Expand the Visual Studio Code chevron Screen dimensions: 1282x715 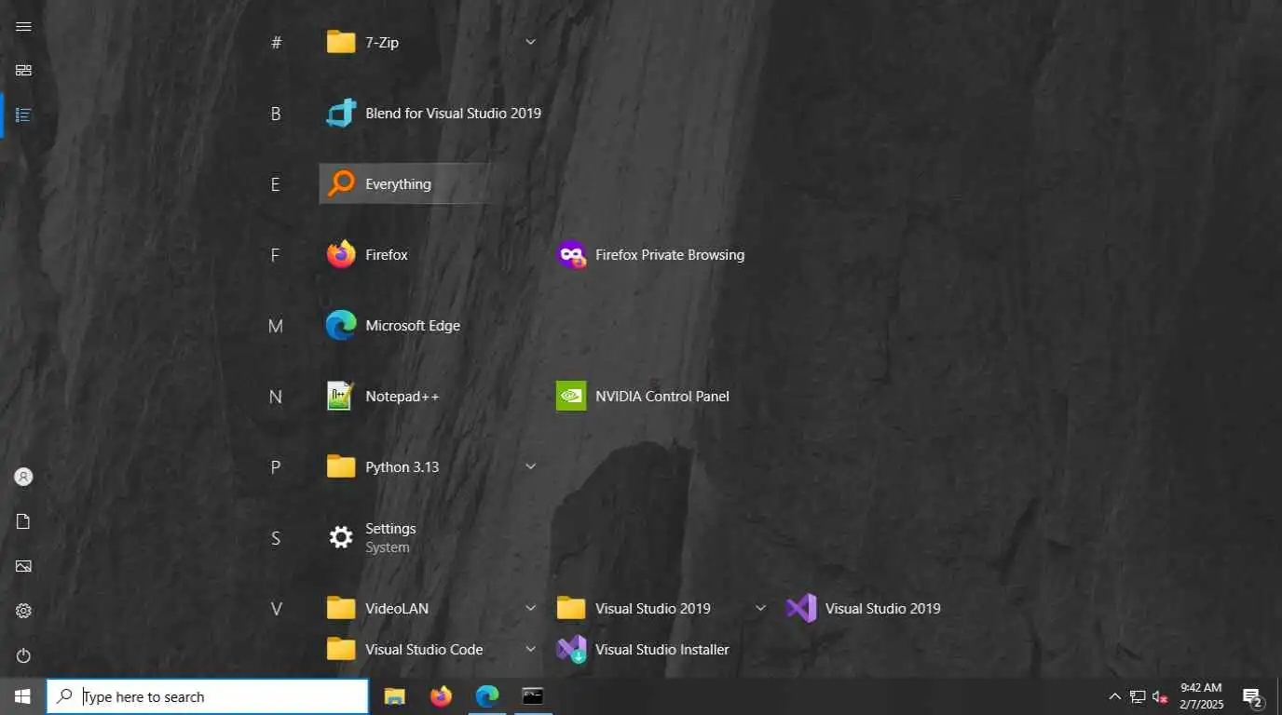(530, 649)
